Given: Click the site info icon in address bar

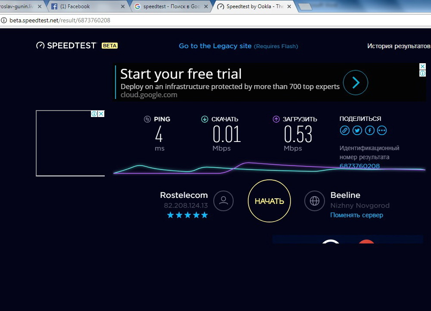Looking at the screenshot, I should click(4, 20).
